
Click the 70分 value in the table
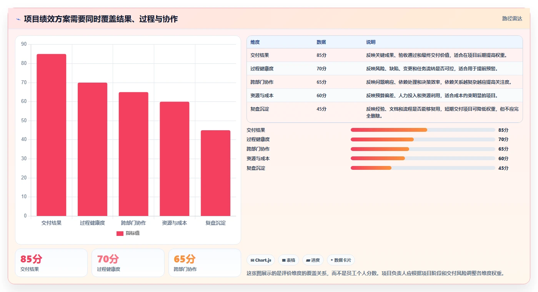click(x=321, y=69)
